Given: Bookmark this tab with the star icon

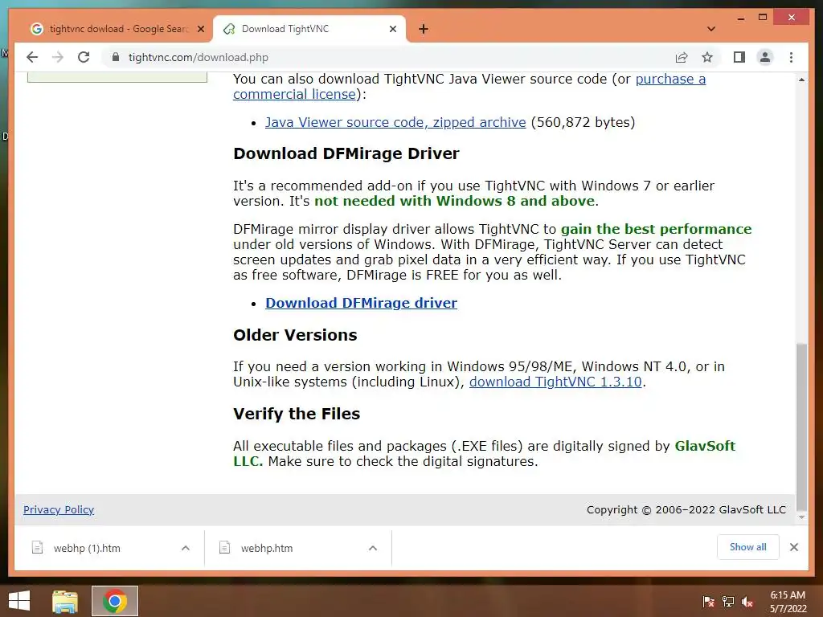Looking at the screenshot, I should click(x=707, y=57).
